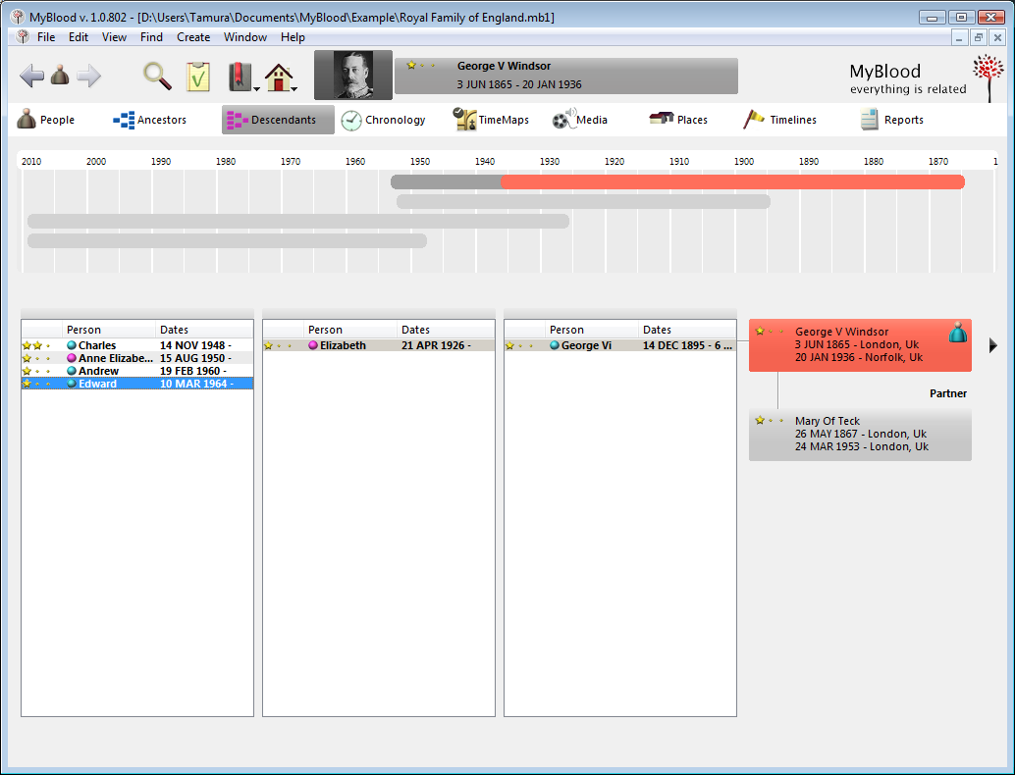
Task: Open the Media view
Action: pyautogui.click(x=579, y=120)
